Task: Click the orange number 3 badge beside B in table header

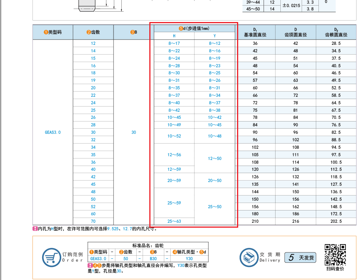Action: 132,32
